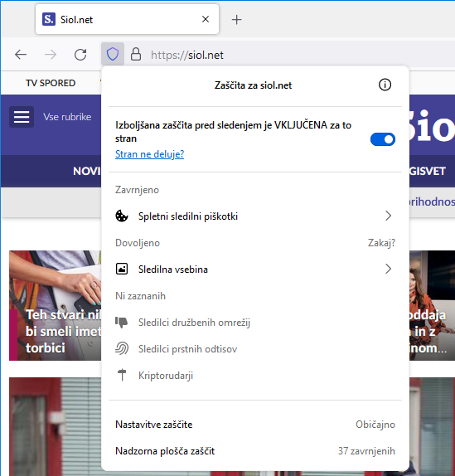This screenshot has height=476, width=455.
Task: Click the 'Dovoljeno' section heading
Action: coord(138,243)
